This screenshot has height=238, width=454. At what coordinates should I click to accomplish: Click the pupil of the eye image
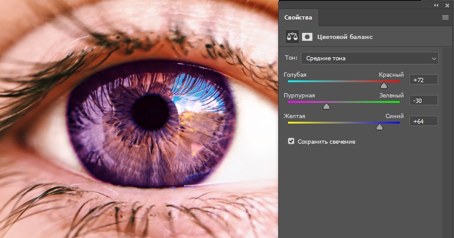pos(151,111)
